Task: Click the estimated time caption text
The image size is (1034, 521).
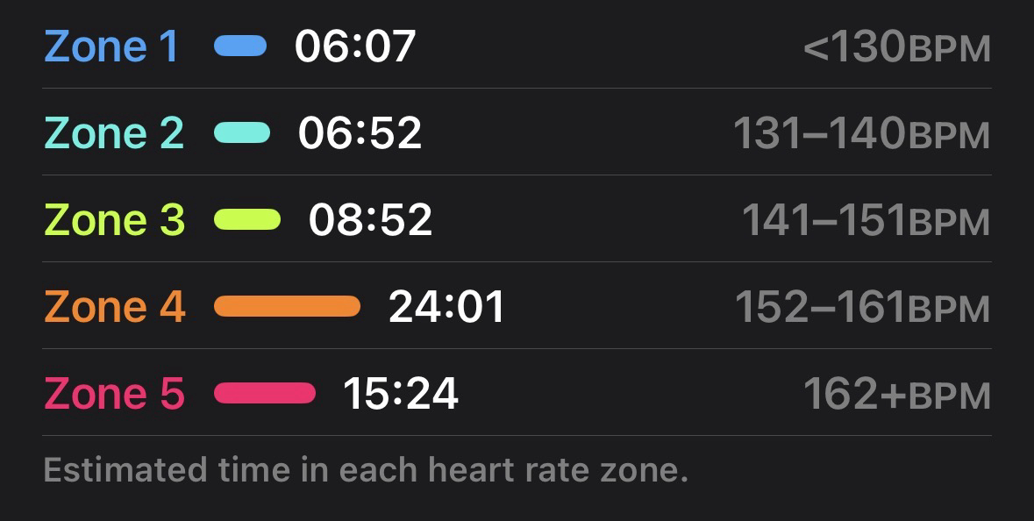Action: click(366, 471)
